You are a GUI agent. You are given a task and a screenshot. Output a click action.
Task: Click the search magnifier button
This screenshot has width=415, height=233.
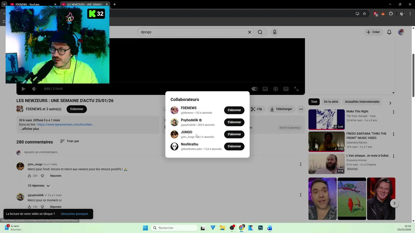click(260, 32)
